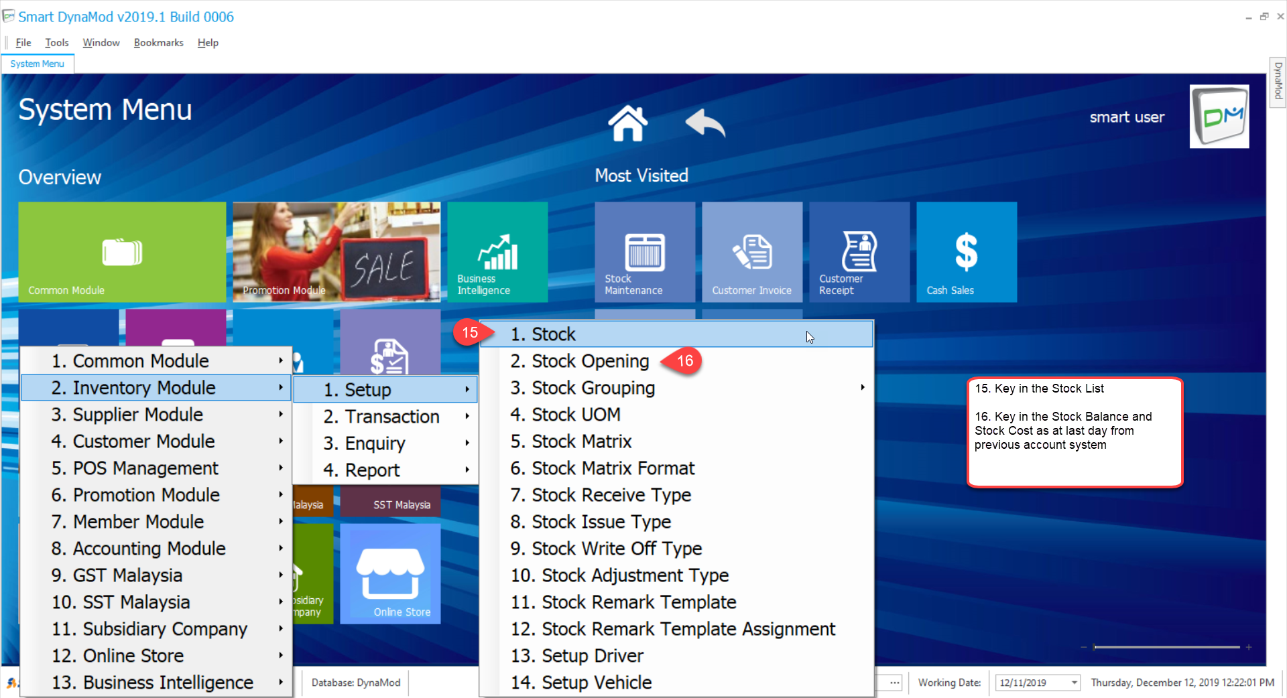Click the SST Malaysia tile
The height and width of the screenshot is (698, 1287).
(390, 502)
